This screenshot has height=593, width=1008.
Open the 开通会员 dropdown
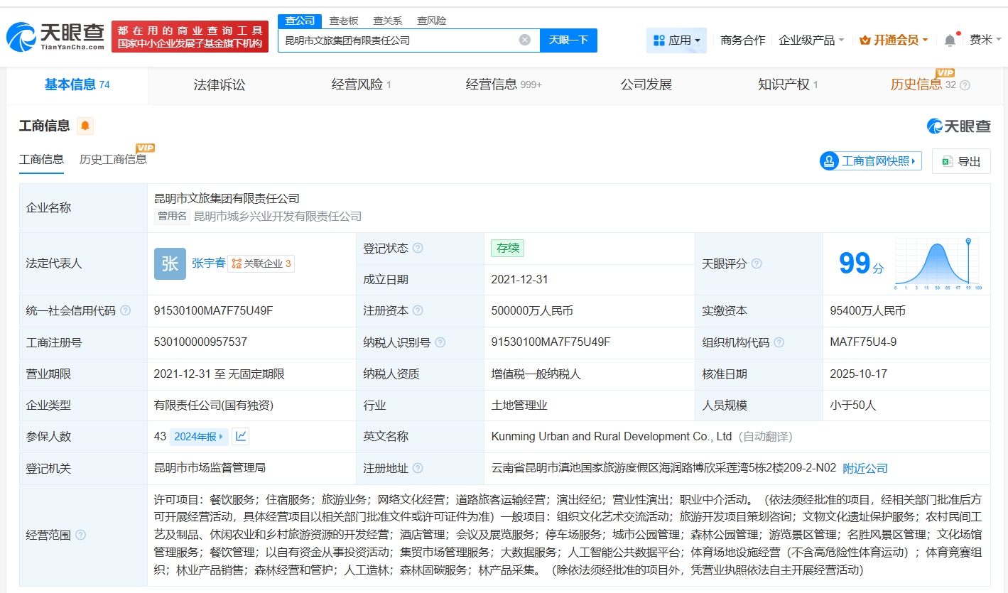[x=894, y=40]
